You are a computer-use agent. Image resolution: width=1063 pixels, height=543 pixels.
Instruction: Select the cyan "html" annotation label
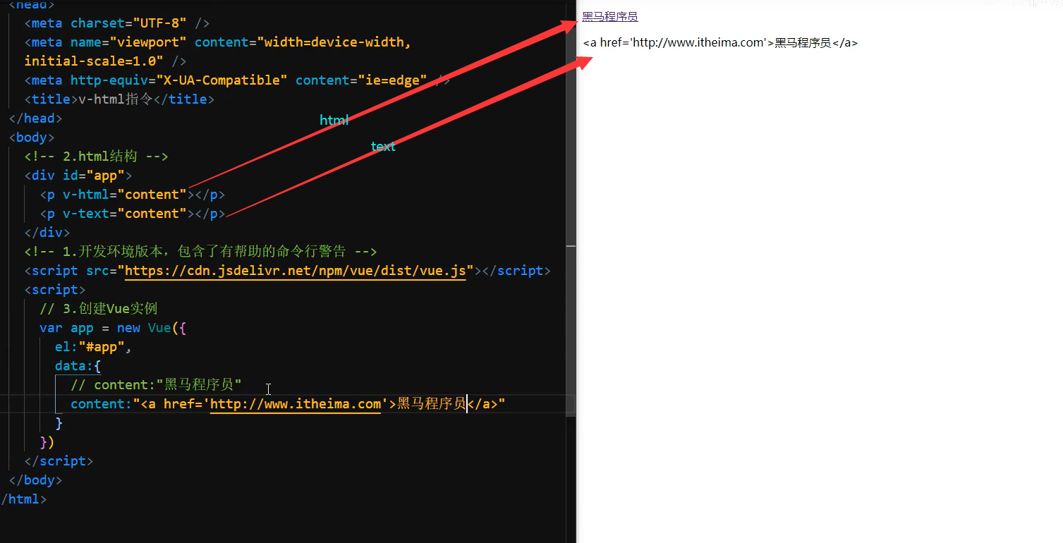334,121
